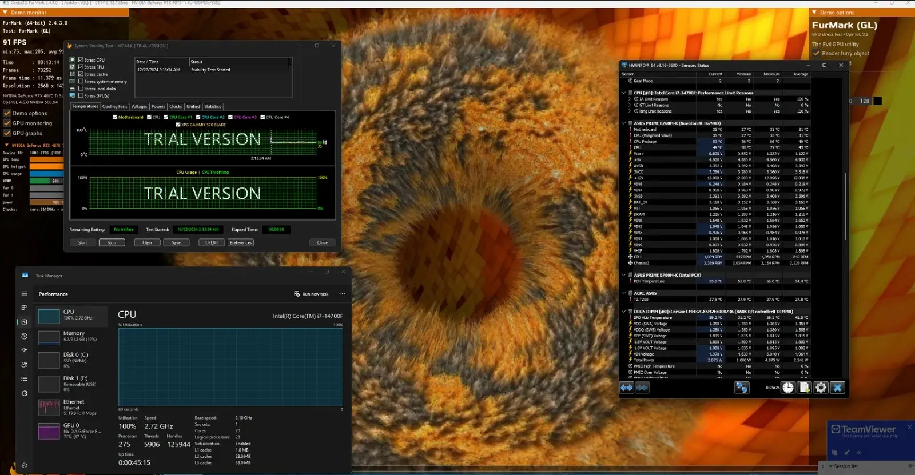Switch to Powers tab in AIDA64
Image resolution: width=915 pixels, height=475 pixels.
pos(158,106)
